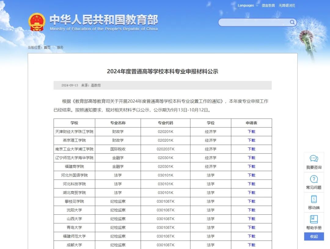Select the 河北外国语学院 school cell
Viewport: 330px width, 249px height.
coord(74,175)
